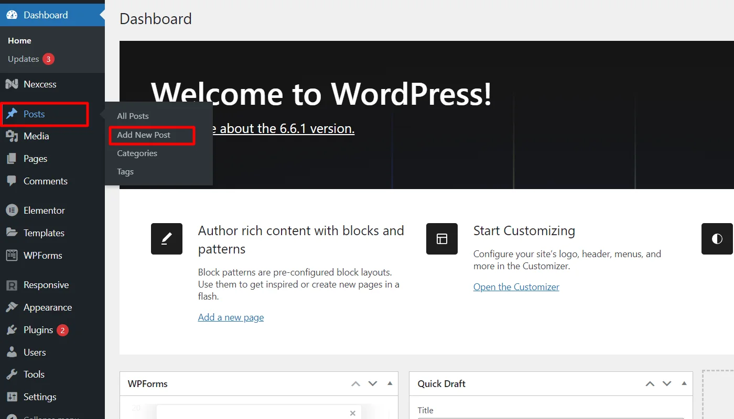This screenshot has height=419, width=734.
Task: Move Quick Draft widget down with chevron
Action: 667,384
